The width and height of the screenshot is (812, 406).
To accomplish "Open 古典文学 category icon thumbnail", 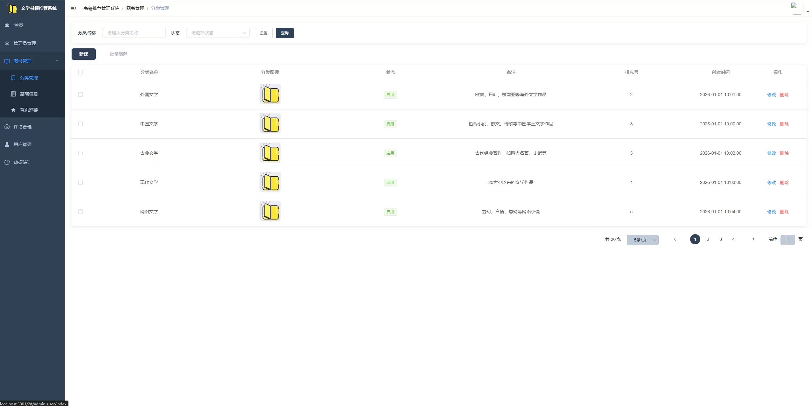I will [x=270, y=153].
